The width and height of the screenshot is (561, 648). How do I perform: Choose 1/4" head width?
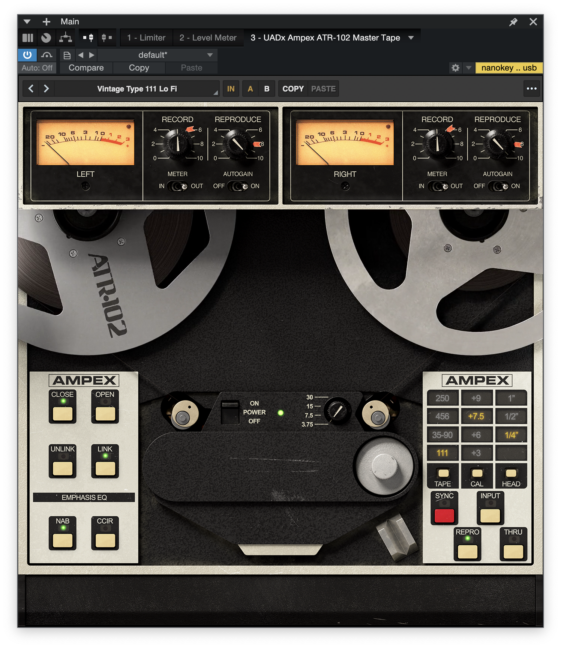tap(511, 435)
